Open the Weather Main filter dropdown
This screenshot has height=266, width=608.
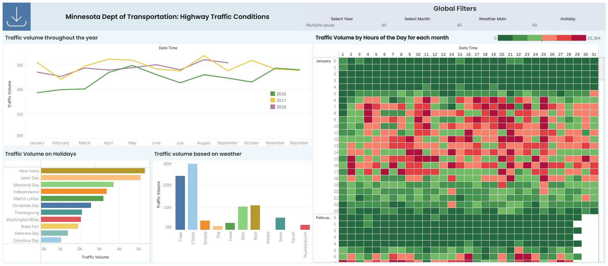pos(492,25)
